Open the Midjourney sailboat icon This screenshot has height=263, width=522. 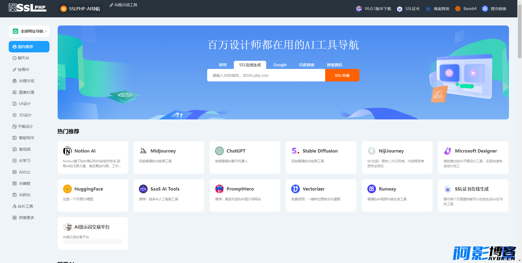pyautogui.click(x=143, y=151)
